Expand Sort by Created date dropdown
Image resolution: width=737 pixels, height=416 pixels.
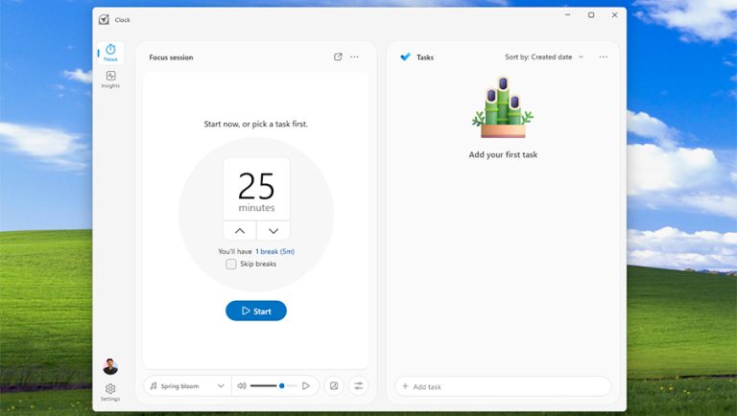click(544, 57)
